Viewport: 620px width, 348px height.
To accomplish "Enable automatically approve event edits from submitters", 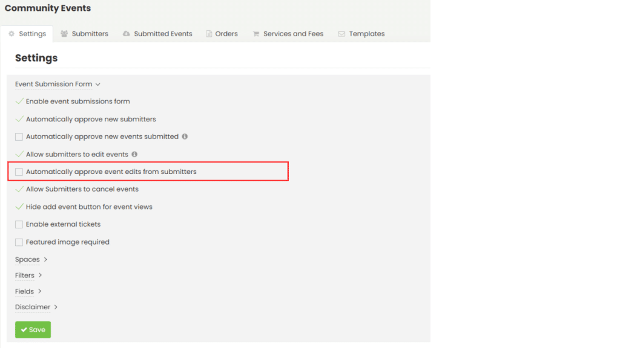I will (x=19, y=172).
